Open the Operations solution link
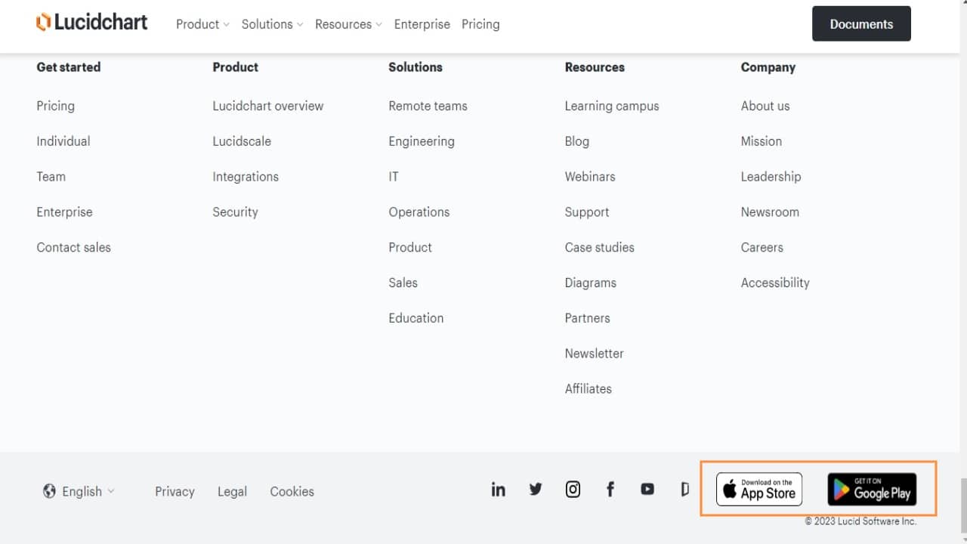This screenshot has width=967, height=544. click(419, 212)
